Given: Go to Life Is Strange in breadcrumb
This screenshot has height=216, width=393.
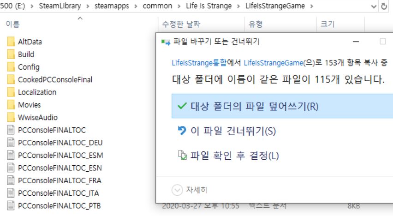Looking at the screenshot, I should (209, 6).
